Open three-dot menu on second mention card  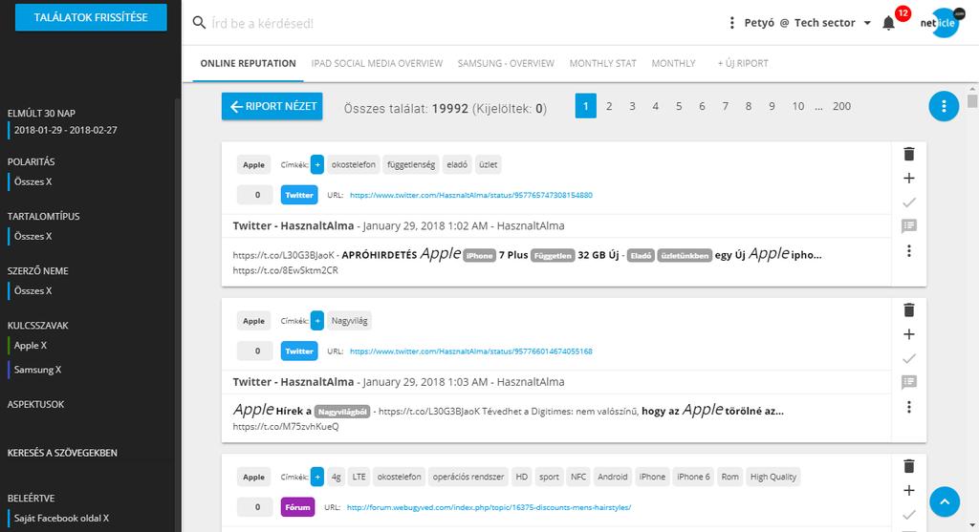pos(909,407)
